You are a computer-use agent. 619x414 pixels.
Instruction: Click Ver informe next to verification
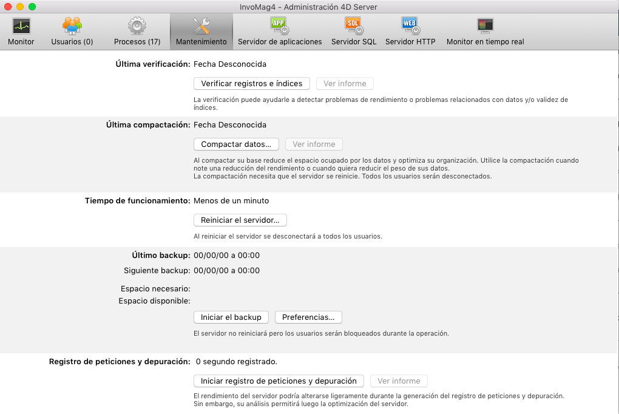coord(345,84)
